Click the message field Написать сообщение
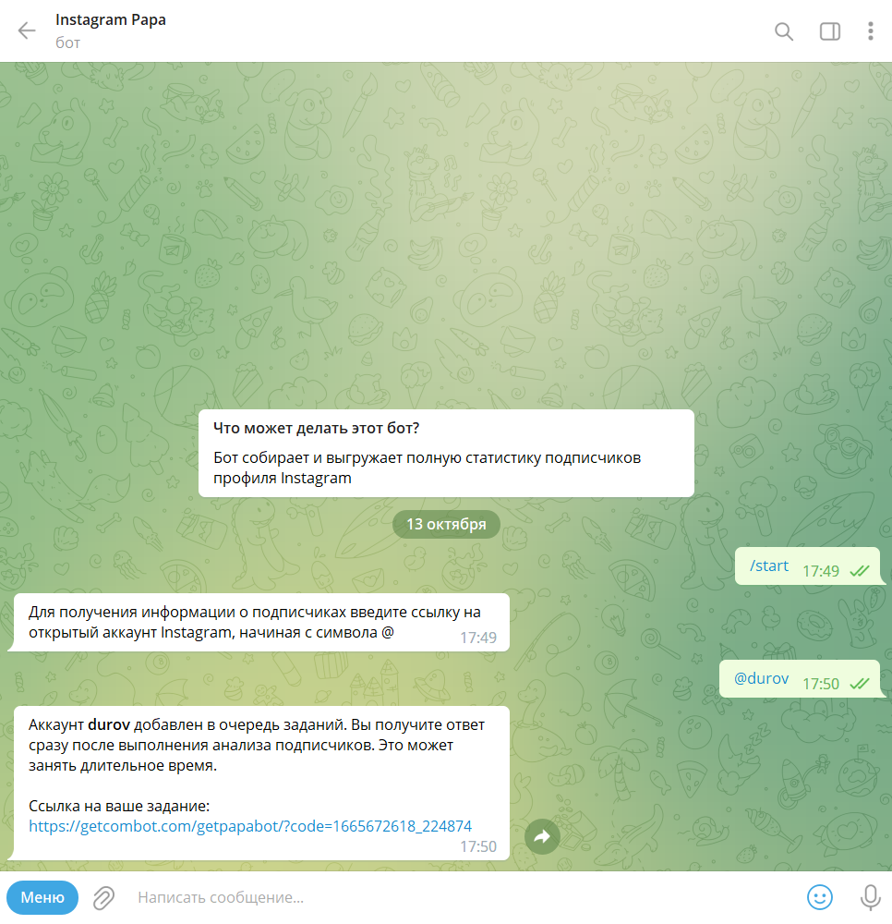 pyautogui.click(x=459, y=897)
